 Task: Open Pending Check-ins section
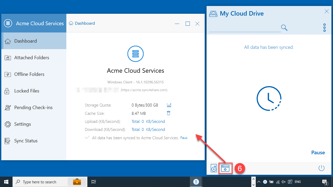34,108
